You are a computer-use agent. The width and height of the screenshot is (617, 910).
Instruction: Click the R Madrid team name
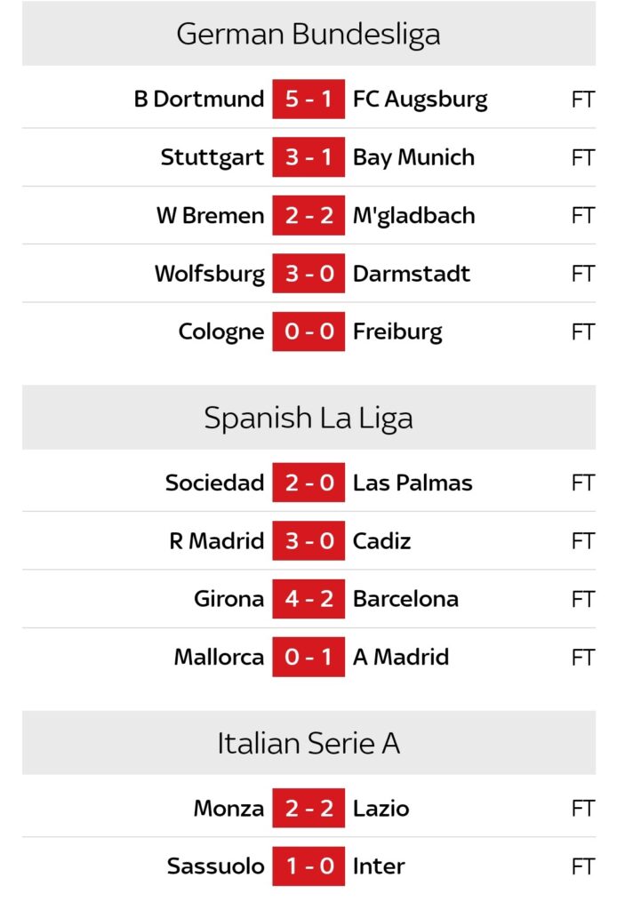[216, 541]
